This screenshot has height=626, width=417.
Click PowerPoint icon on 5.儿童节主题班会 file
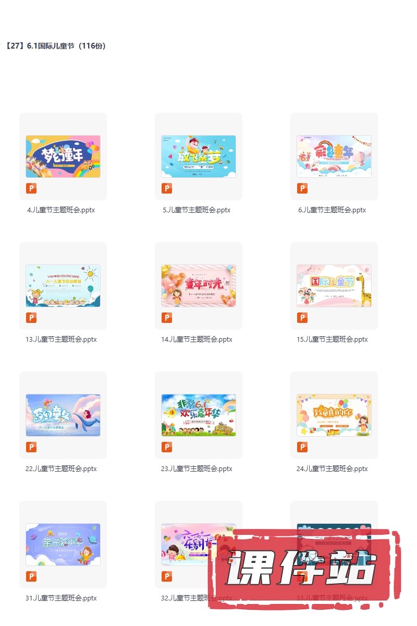[167, 188]
